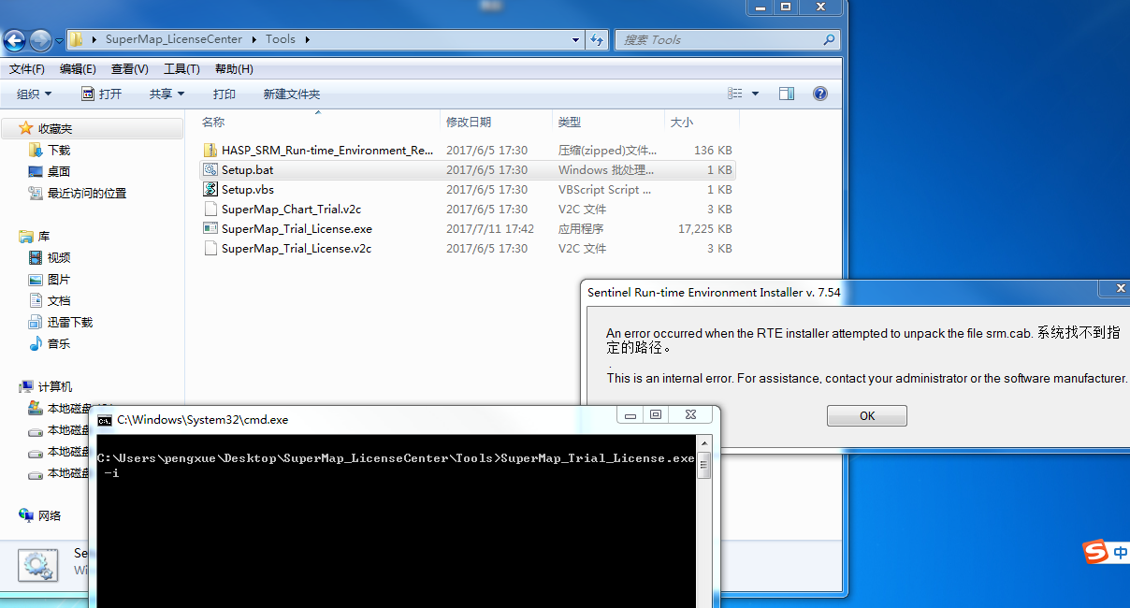Click Setup.vbs script icon
Screen dimensions: 1130x608
[x=210, y=189]
